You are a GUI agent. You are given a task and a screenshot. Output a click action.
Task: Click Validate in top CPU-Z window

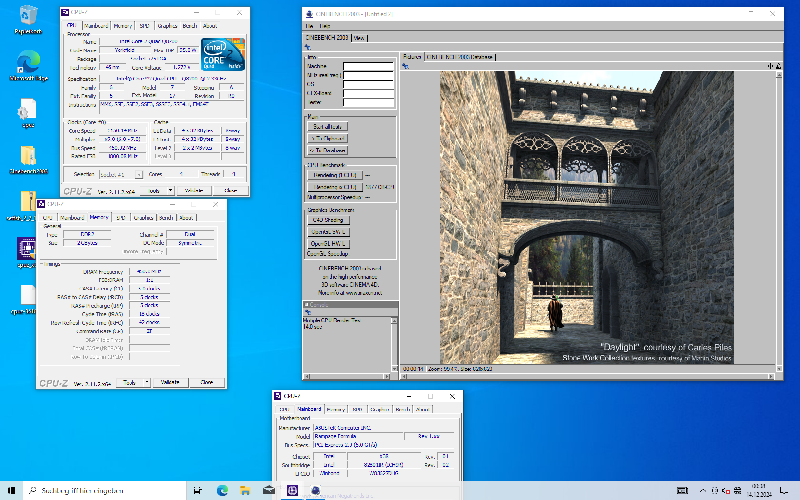tap(194, 190)
